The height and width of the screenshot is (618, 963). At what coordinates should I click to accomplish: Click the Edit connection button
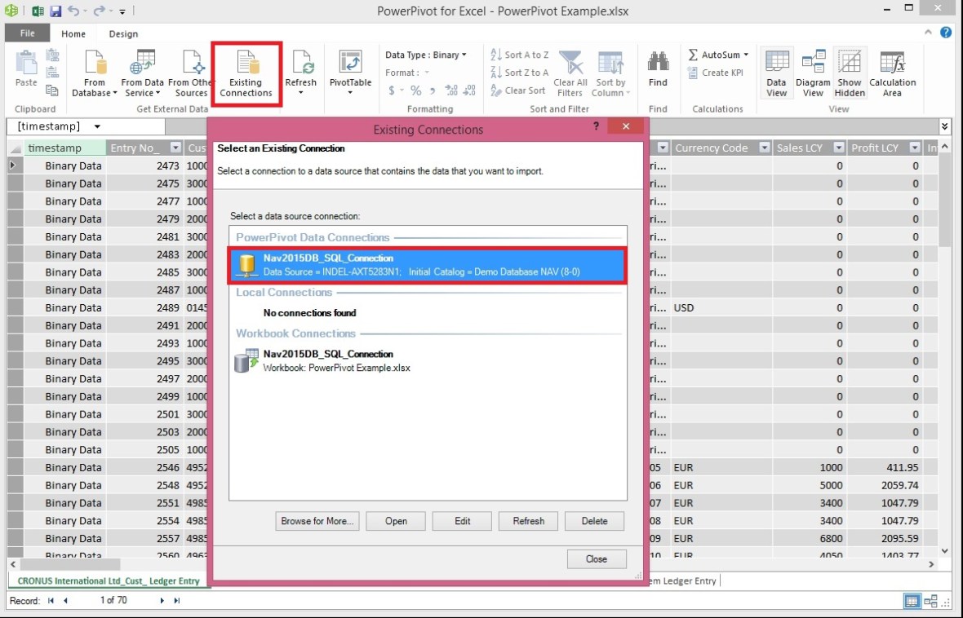pyautogui.click(x=461, y=521)
